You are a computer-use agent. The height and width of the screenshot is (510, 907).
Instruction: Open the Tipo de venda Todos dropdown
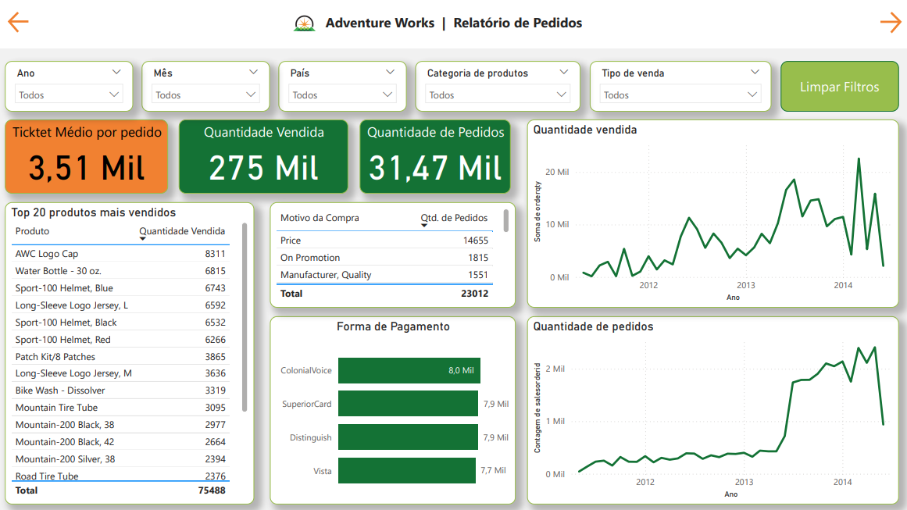[680, 95]
